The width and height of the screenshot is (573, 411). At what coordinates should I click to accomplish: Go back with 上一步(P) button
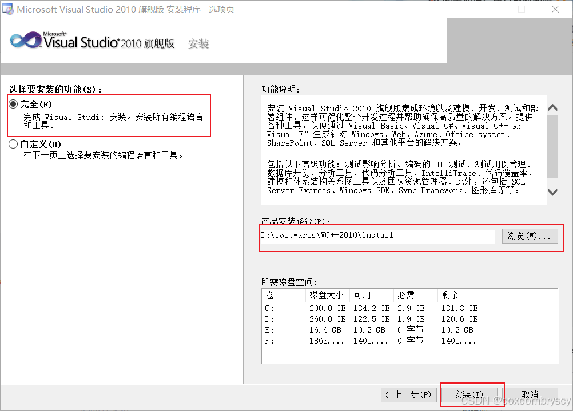point(408,394)
